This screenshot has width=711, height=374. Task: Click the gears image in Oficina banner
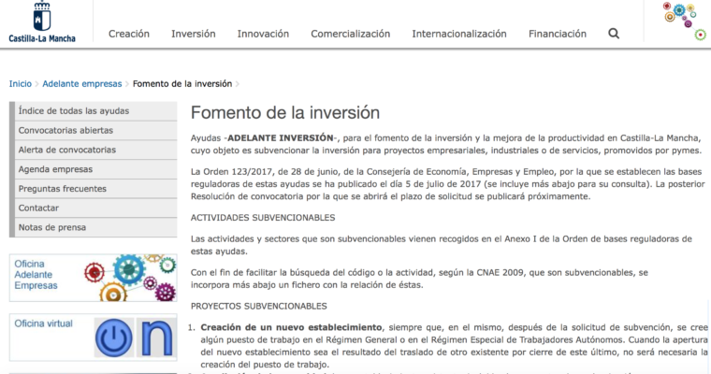[x=130, y=278]
